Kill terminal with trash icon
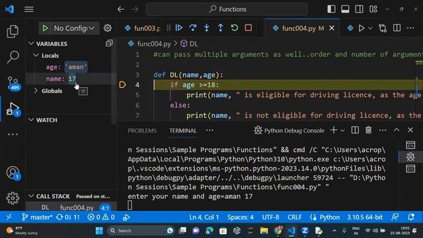423x238 pixels. click(x=369, y=130)
